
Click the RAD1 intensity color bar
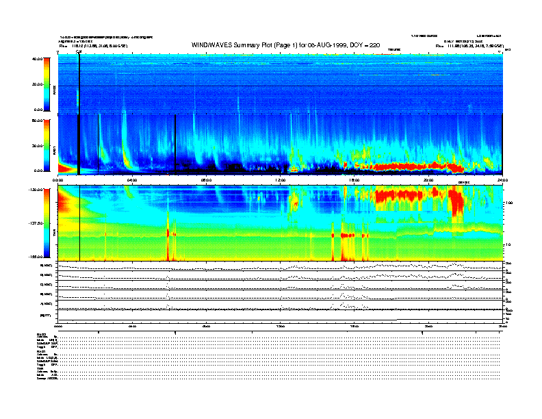[x=47, y=146]
